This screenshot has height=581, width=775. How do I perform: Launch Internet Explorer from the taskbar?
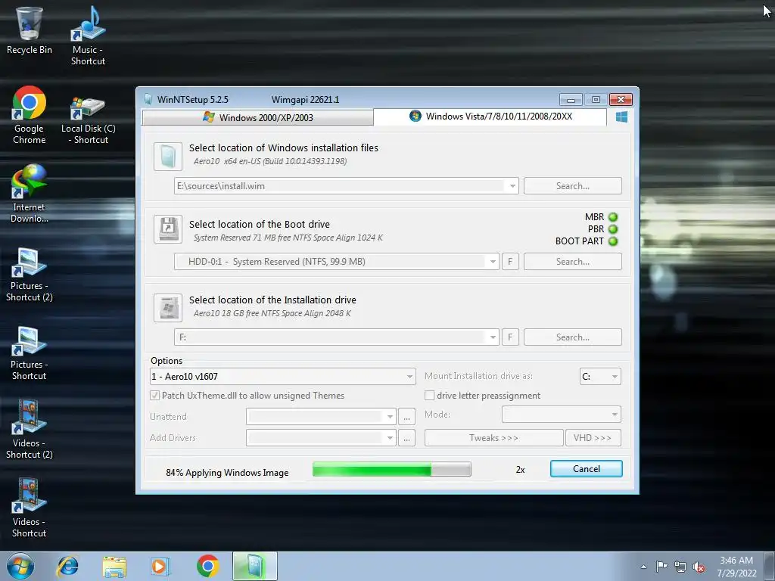[67, 566]
